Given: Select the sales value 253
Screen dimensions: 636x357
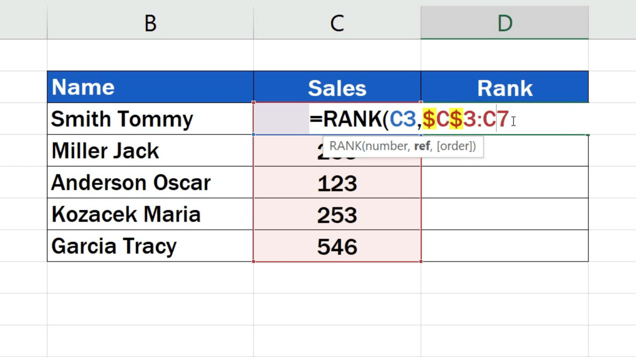Looking at the screenshot, I should click(337, 214).
